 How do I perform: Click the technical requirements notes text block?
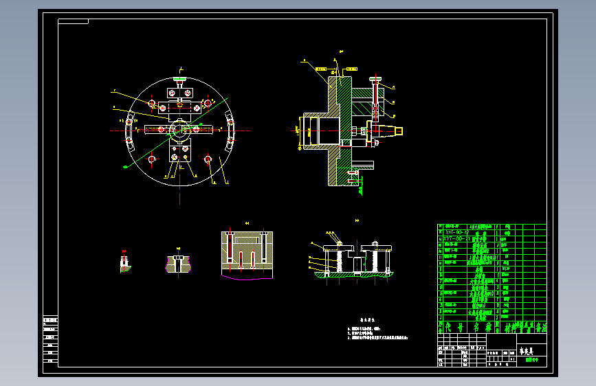point(377,330)
